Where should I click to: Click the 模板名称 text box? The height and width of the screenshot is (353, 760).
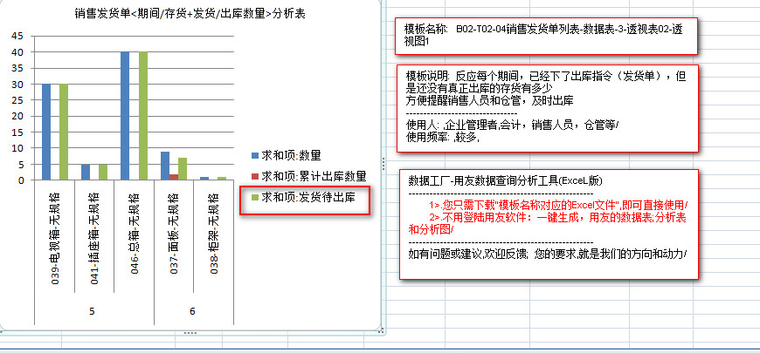(549, 36)
